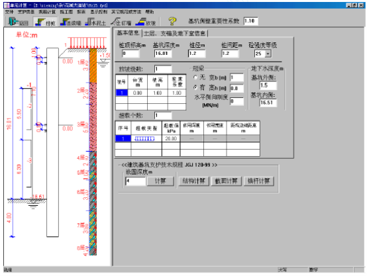This screenshot has width=367, height=276.
Task: Click the 基坑深度 excavation depth input field
Action: 163,54
